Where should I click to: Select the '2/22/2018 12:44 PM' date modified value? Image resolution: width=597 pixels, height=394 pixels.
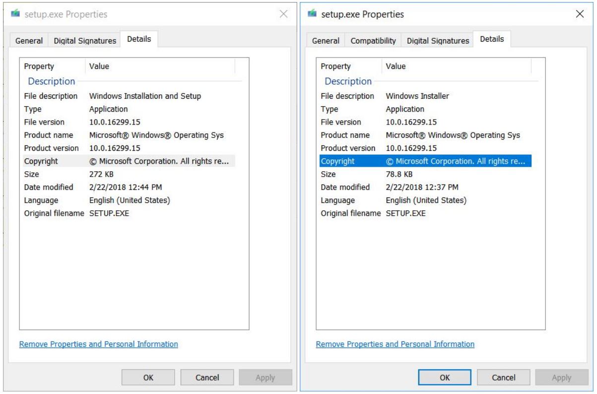(126, 187)
